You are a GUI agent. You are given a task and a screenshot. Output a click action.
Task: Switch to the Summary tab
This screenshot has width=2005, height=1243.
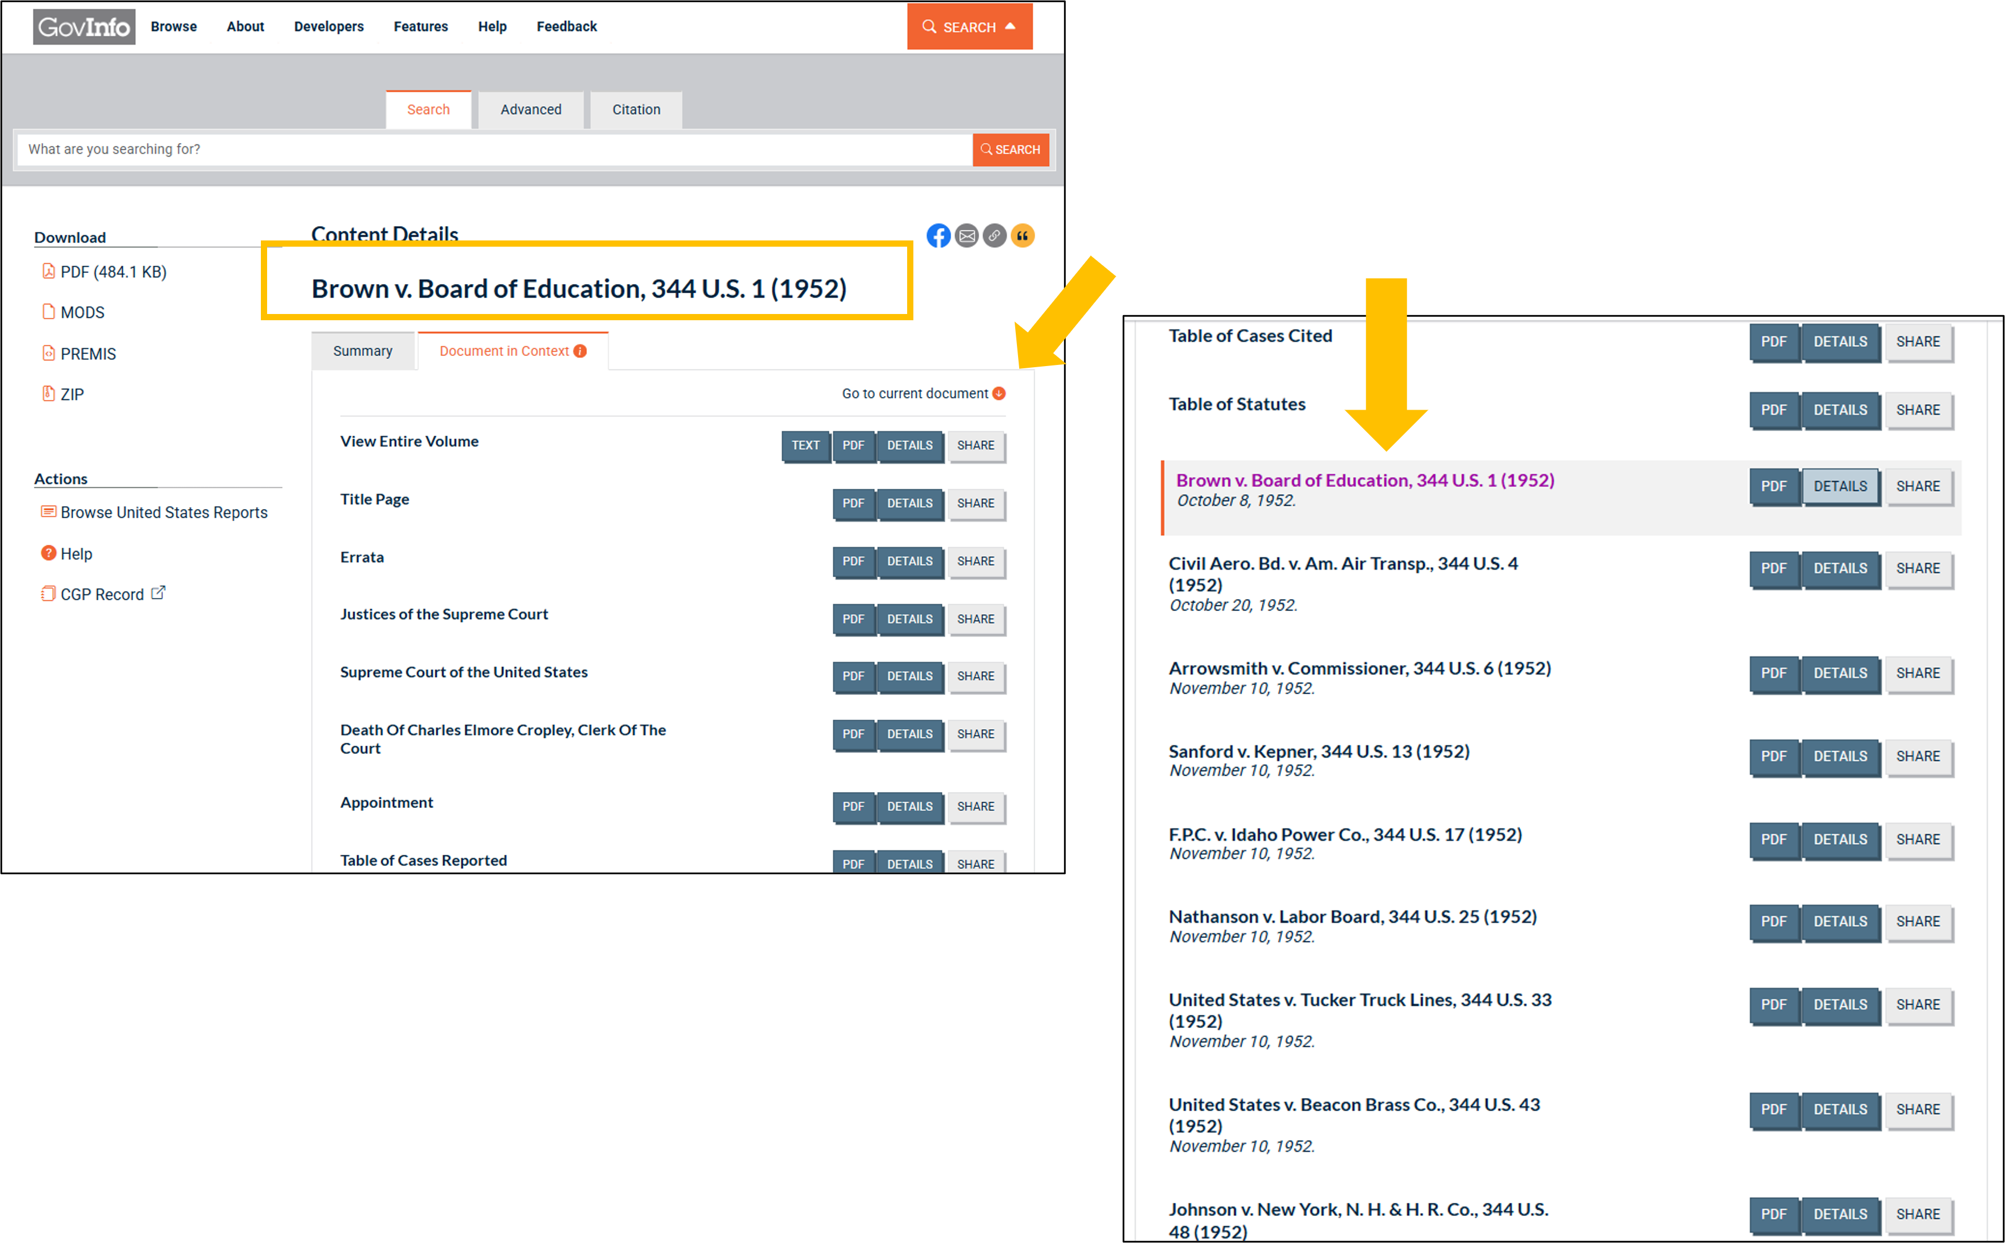[363, 350]
